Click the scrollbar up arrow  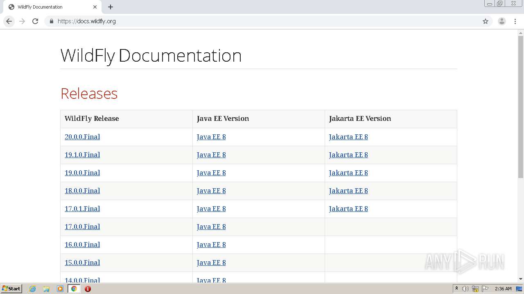click(521, 33)
